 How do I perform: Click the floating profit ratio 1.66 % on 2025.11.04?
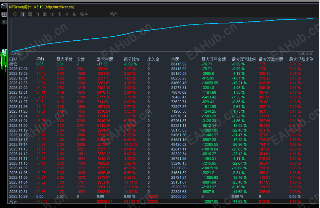[295, 182]
